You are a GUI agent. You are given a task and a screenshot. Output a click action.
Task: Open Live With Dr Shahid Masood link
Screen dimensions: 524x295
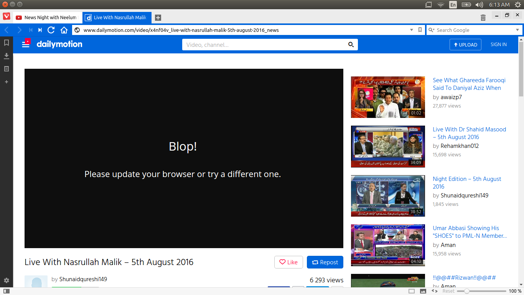[470, 133]
